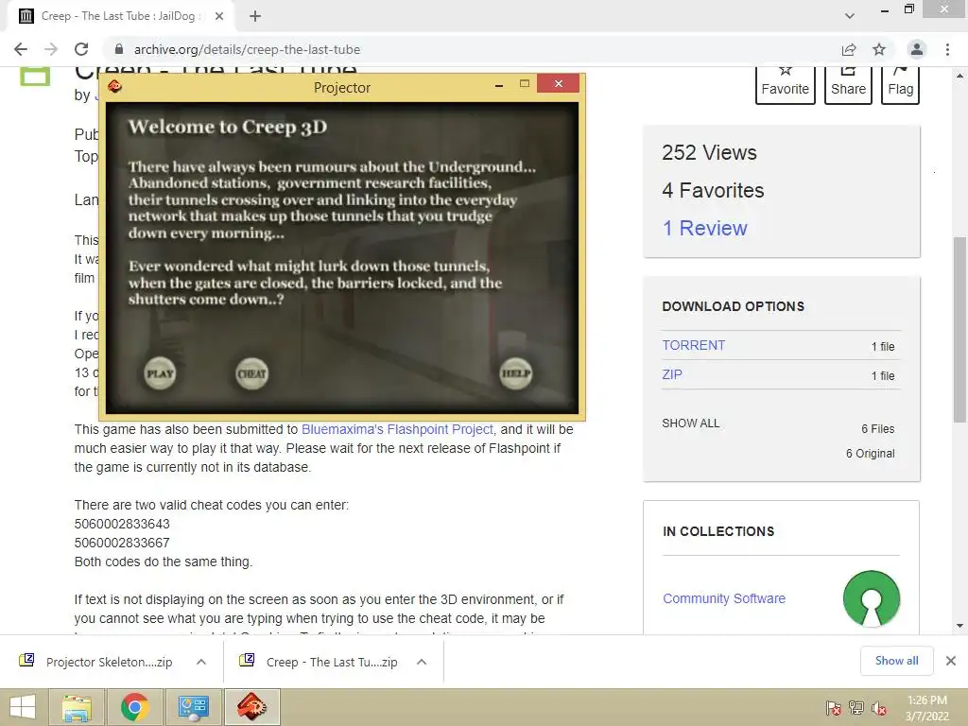
Task: Click the address bar URL
Action: [247, 49]
